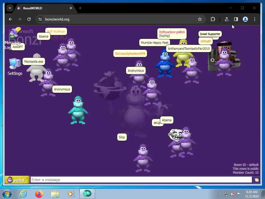Open Chrome's three-dot menu
The image size is (265, 199).
pos(255,19)
